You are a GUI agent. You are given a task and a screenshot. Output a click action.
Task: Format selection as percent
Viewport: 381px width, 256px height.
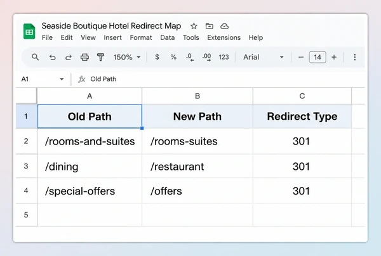coord(173,57)
